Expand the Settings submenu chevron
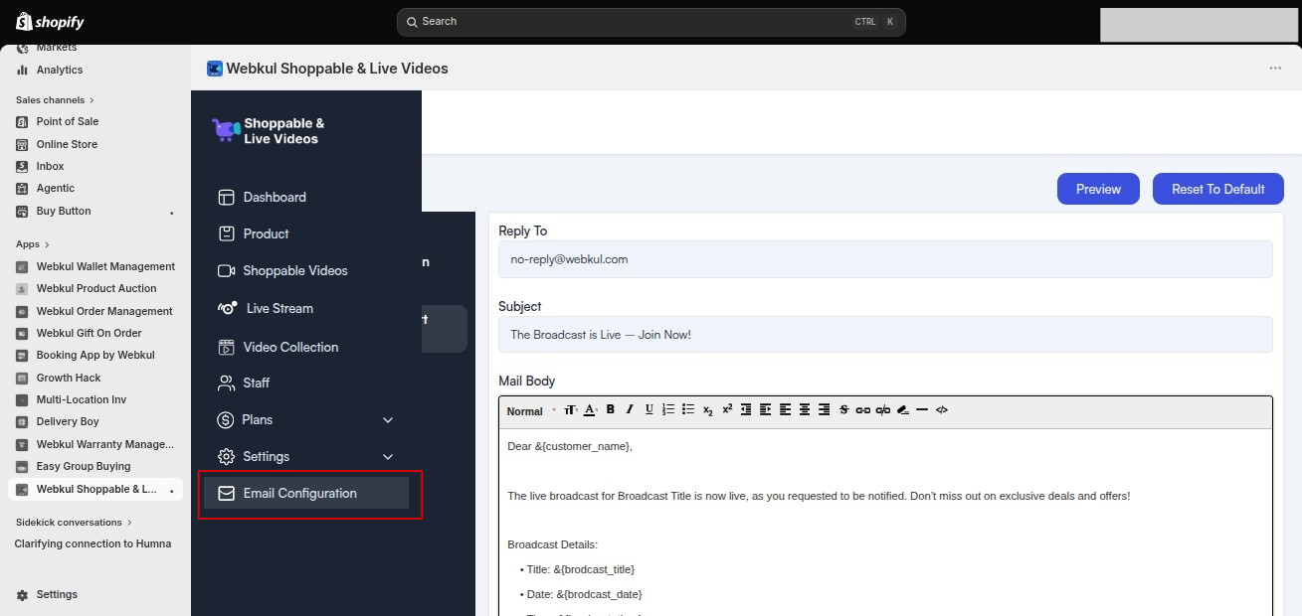The width and height of the screenshot is (1302, 616). pos(388,457)
